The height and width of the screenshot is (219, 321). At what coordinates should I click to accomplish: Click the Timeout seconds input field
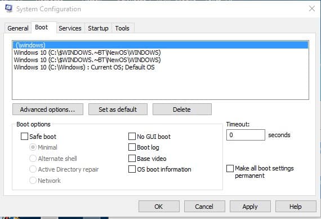coord(246,135)
